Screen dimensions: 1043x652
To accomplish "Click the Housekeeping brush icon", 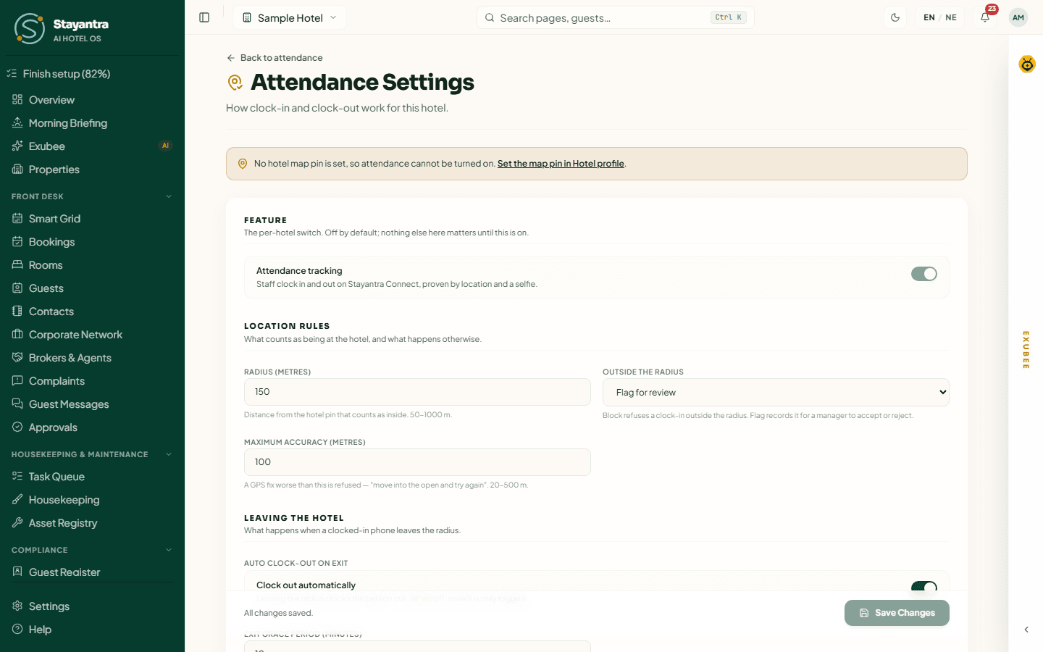I will (17, 499).
